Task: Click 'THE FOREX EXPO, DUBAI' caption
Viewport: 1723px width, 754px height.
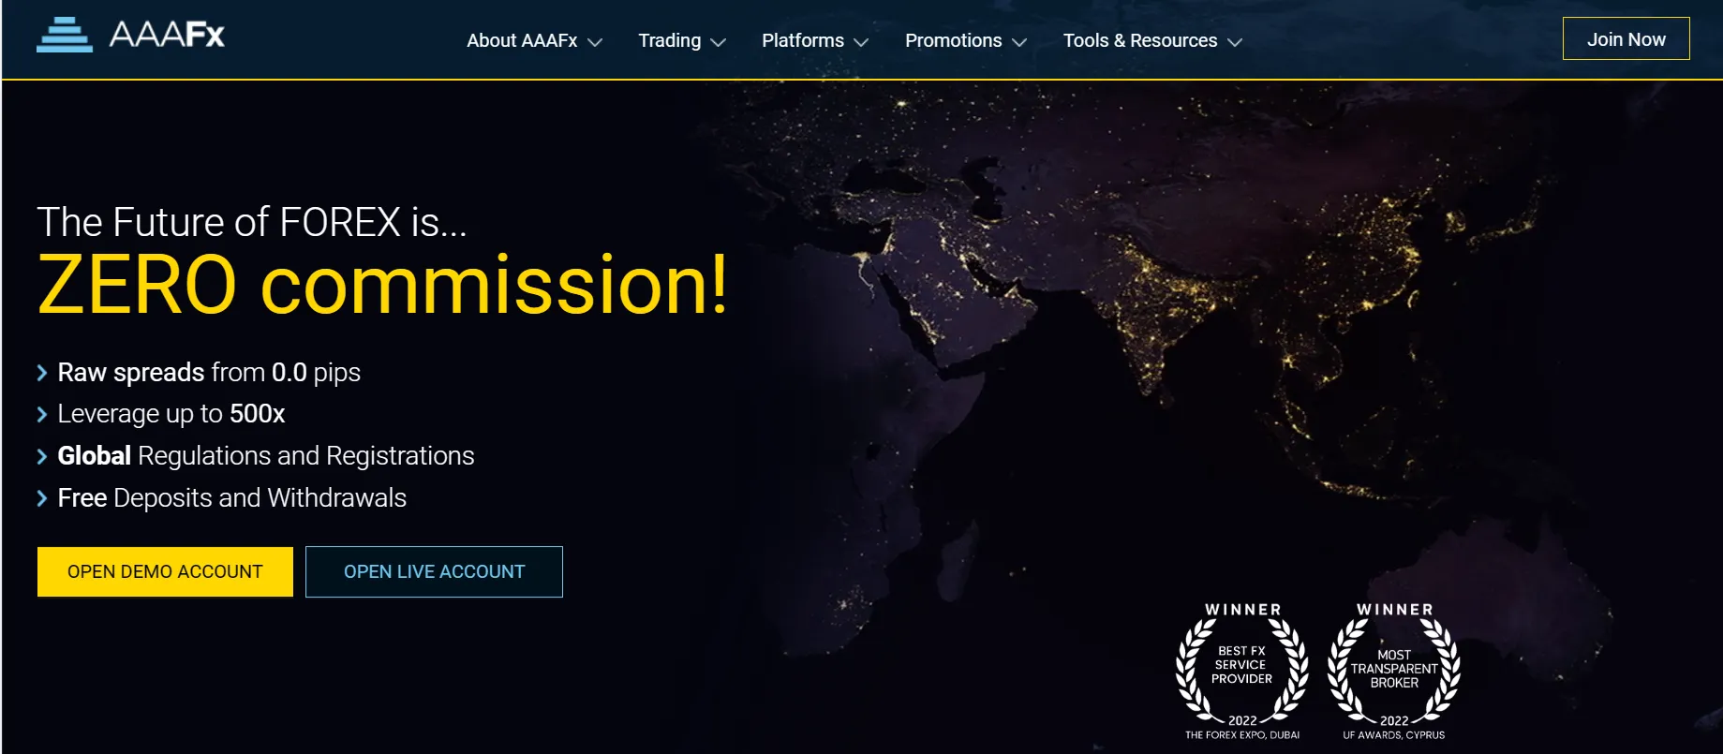Action: 1242,735
